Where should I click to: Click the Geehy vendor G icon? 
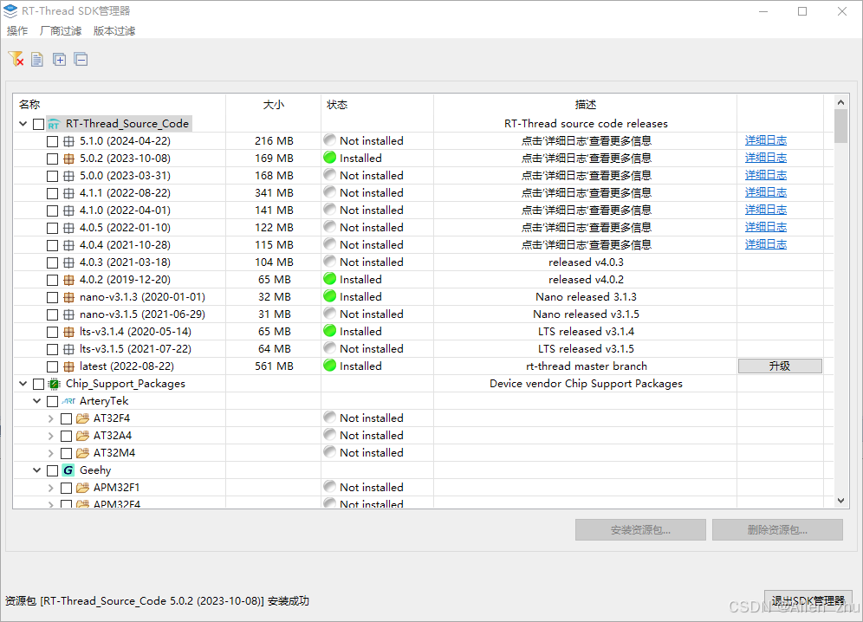pos(68,470)
